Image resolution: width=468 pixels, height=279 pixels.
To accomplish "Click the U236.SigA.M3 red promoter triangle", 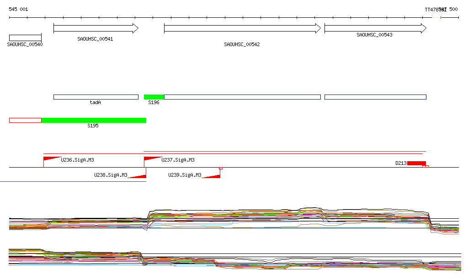I will [x=50, y=158].
